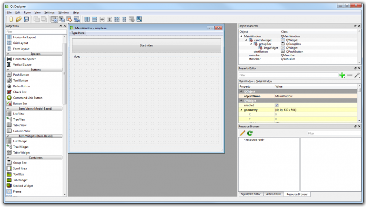Collapse the Spacers category in Widget Box
Viewport: 366px width, 207px height.
[x=34, y=54]
